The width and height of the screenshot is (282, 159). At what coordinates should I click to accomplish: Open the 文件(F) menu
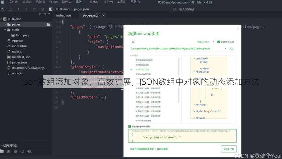click(x=14, y=2)
